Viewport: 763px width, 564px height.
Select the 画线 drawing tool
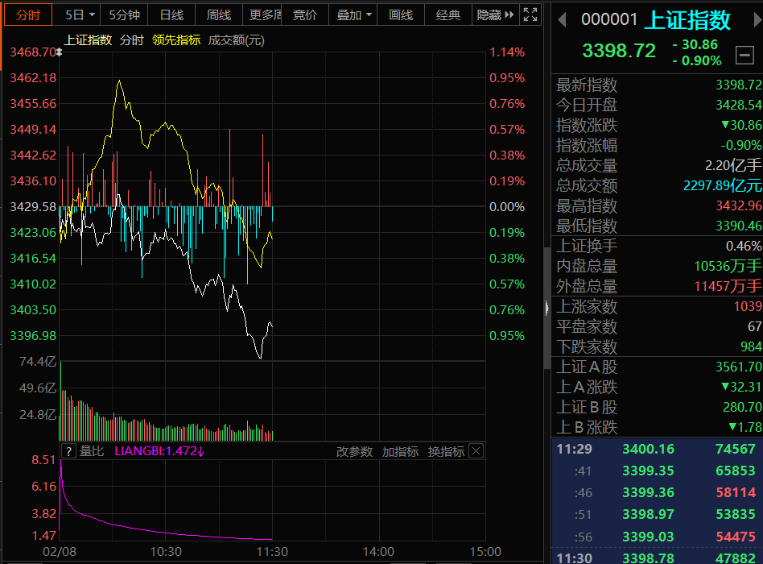click(x=401, y=15)
